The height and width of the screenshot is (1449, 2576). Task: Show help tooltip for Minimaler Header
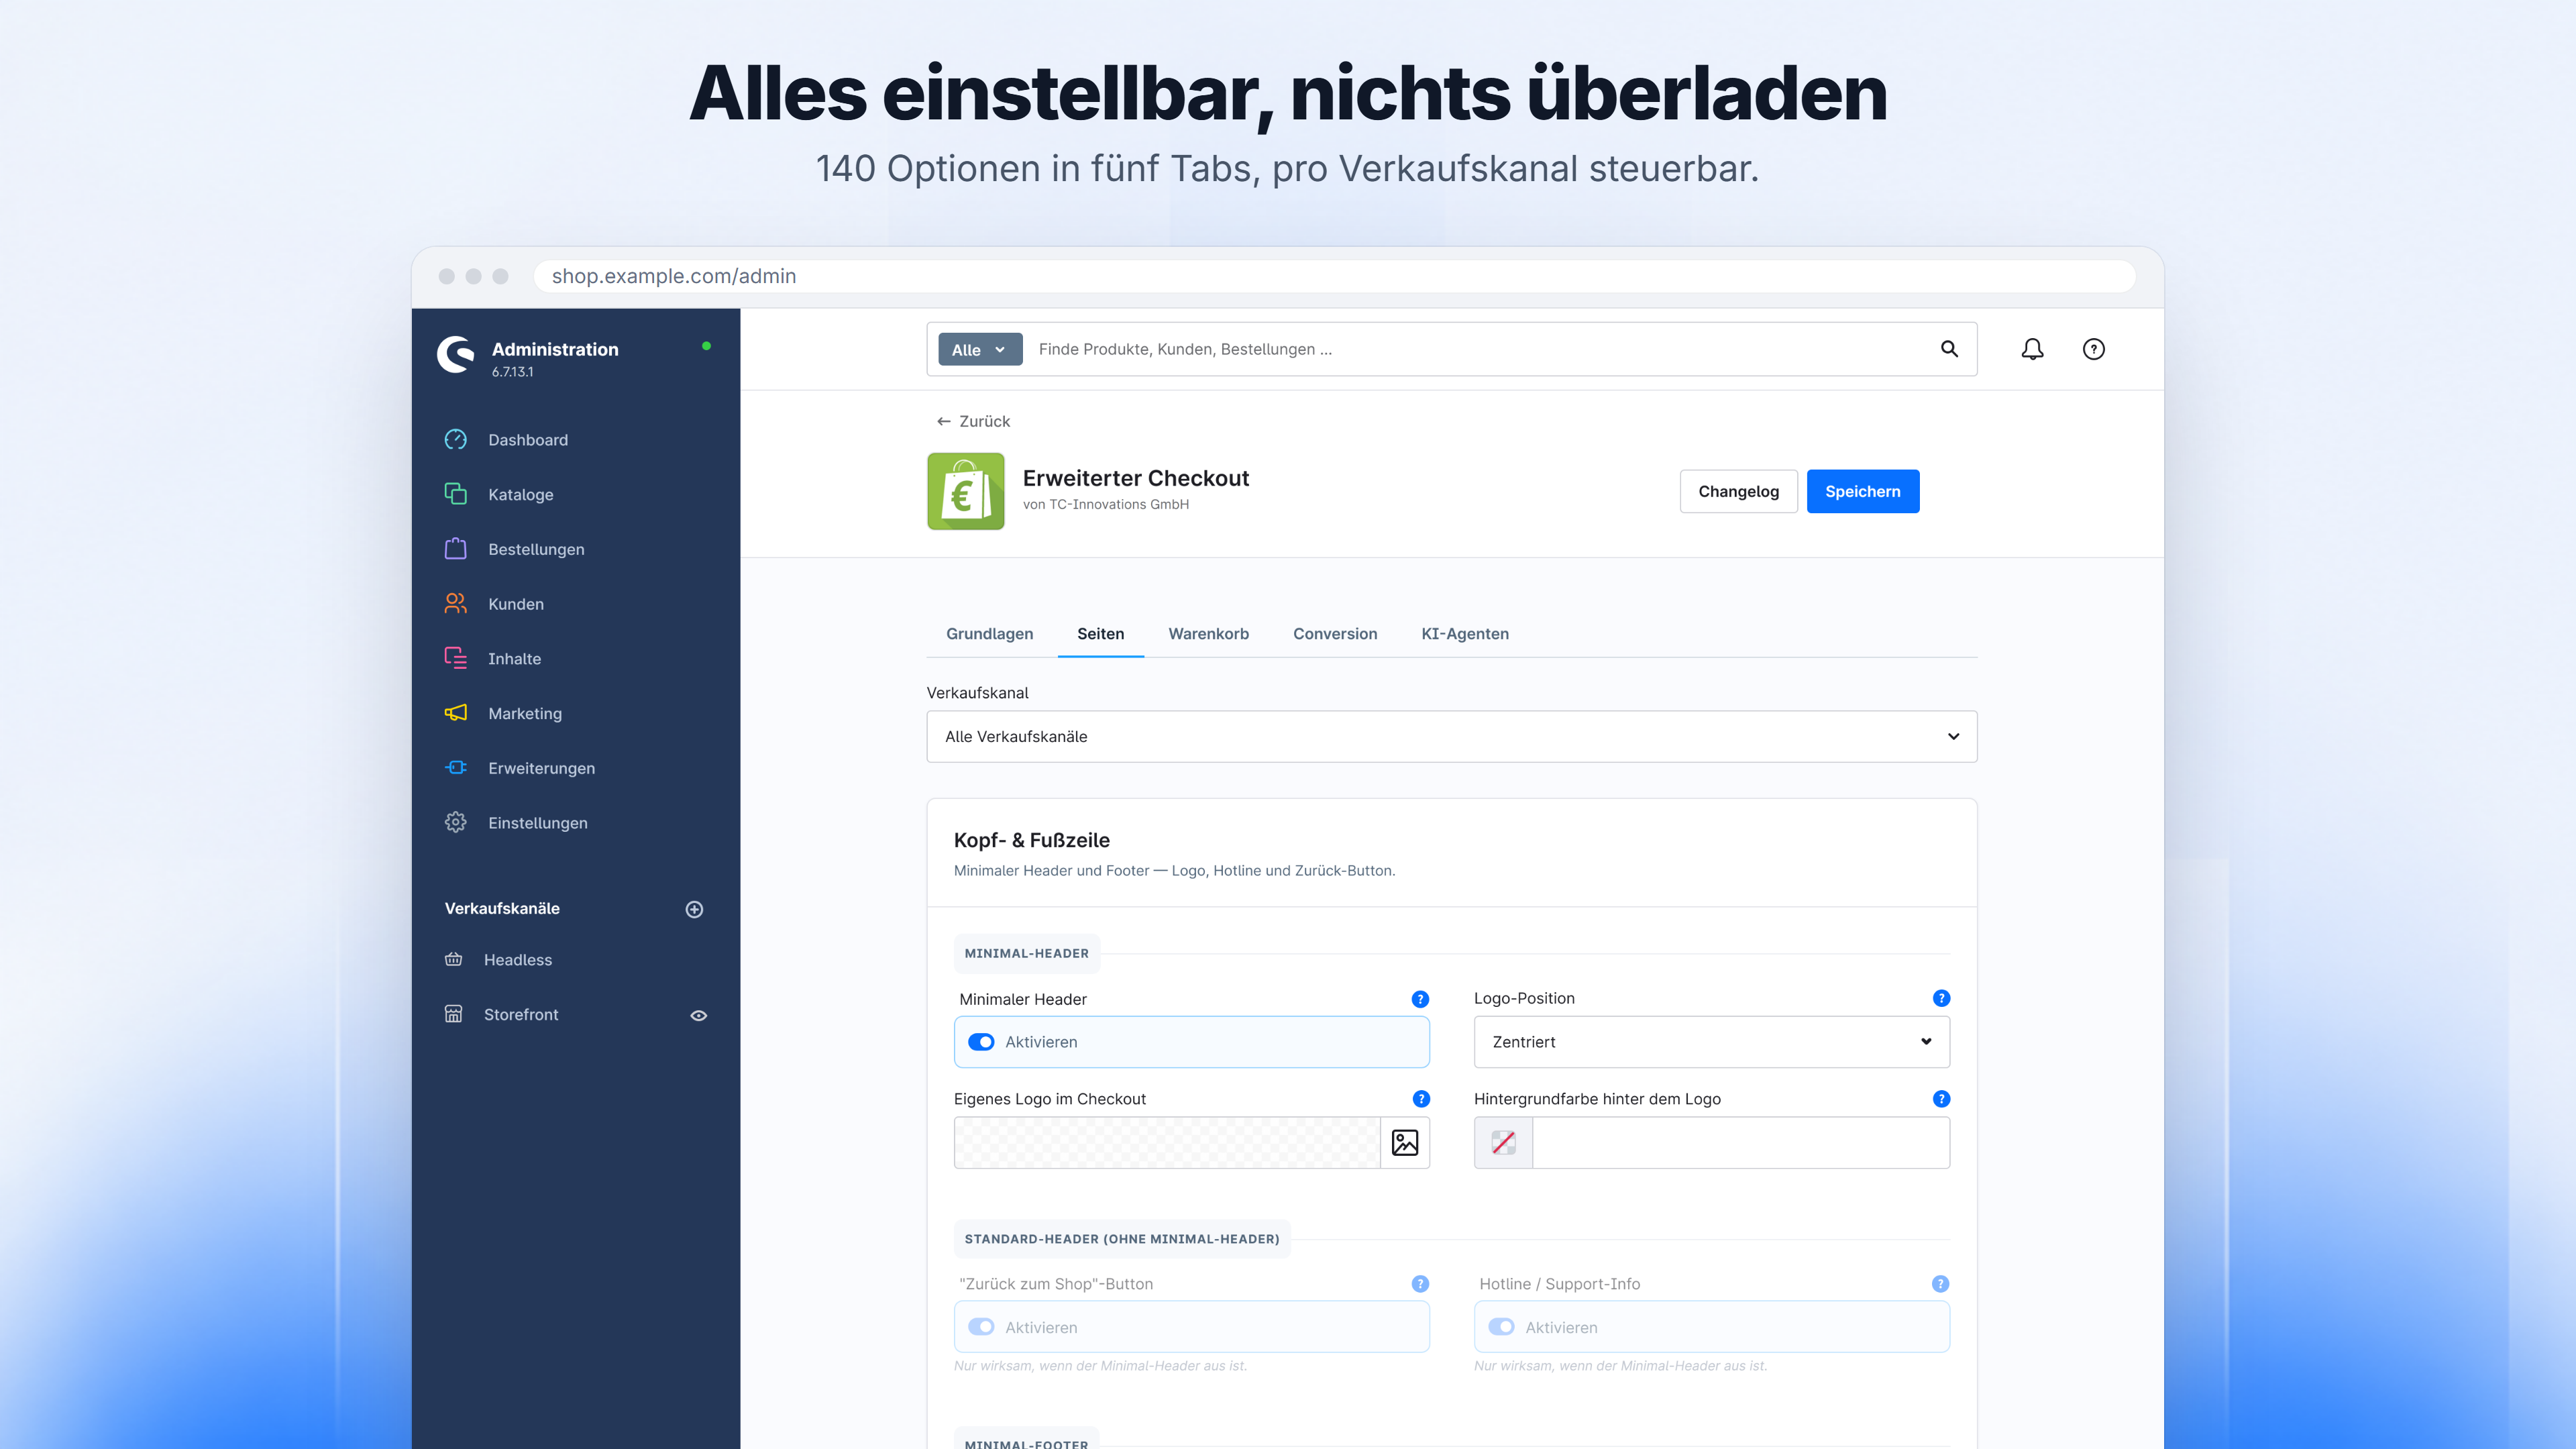tap(1420, 999)
